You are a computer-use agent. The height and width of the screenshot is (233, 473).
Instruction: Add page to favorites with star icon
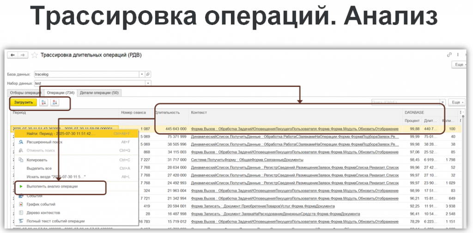[x=35, y=55]
